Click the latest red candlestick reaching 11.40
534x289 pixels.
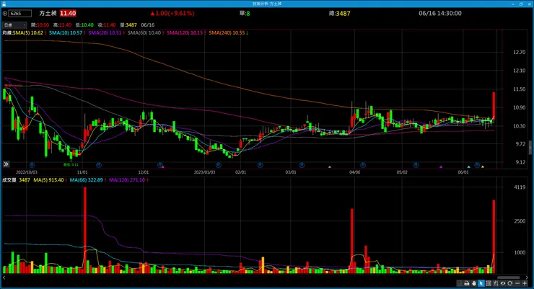point(494,105)
